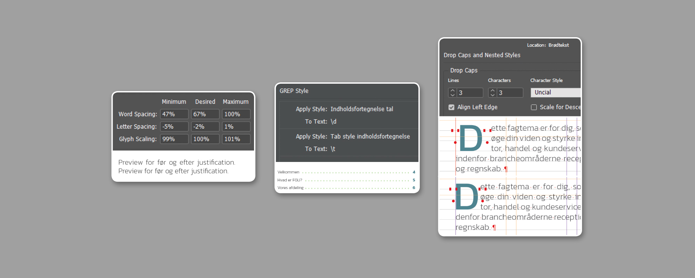695x278 pixels.
Task: Decrease drop cap Lines with down arrow
Action: 452,95
